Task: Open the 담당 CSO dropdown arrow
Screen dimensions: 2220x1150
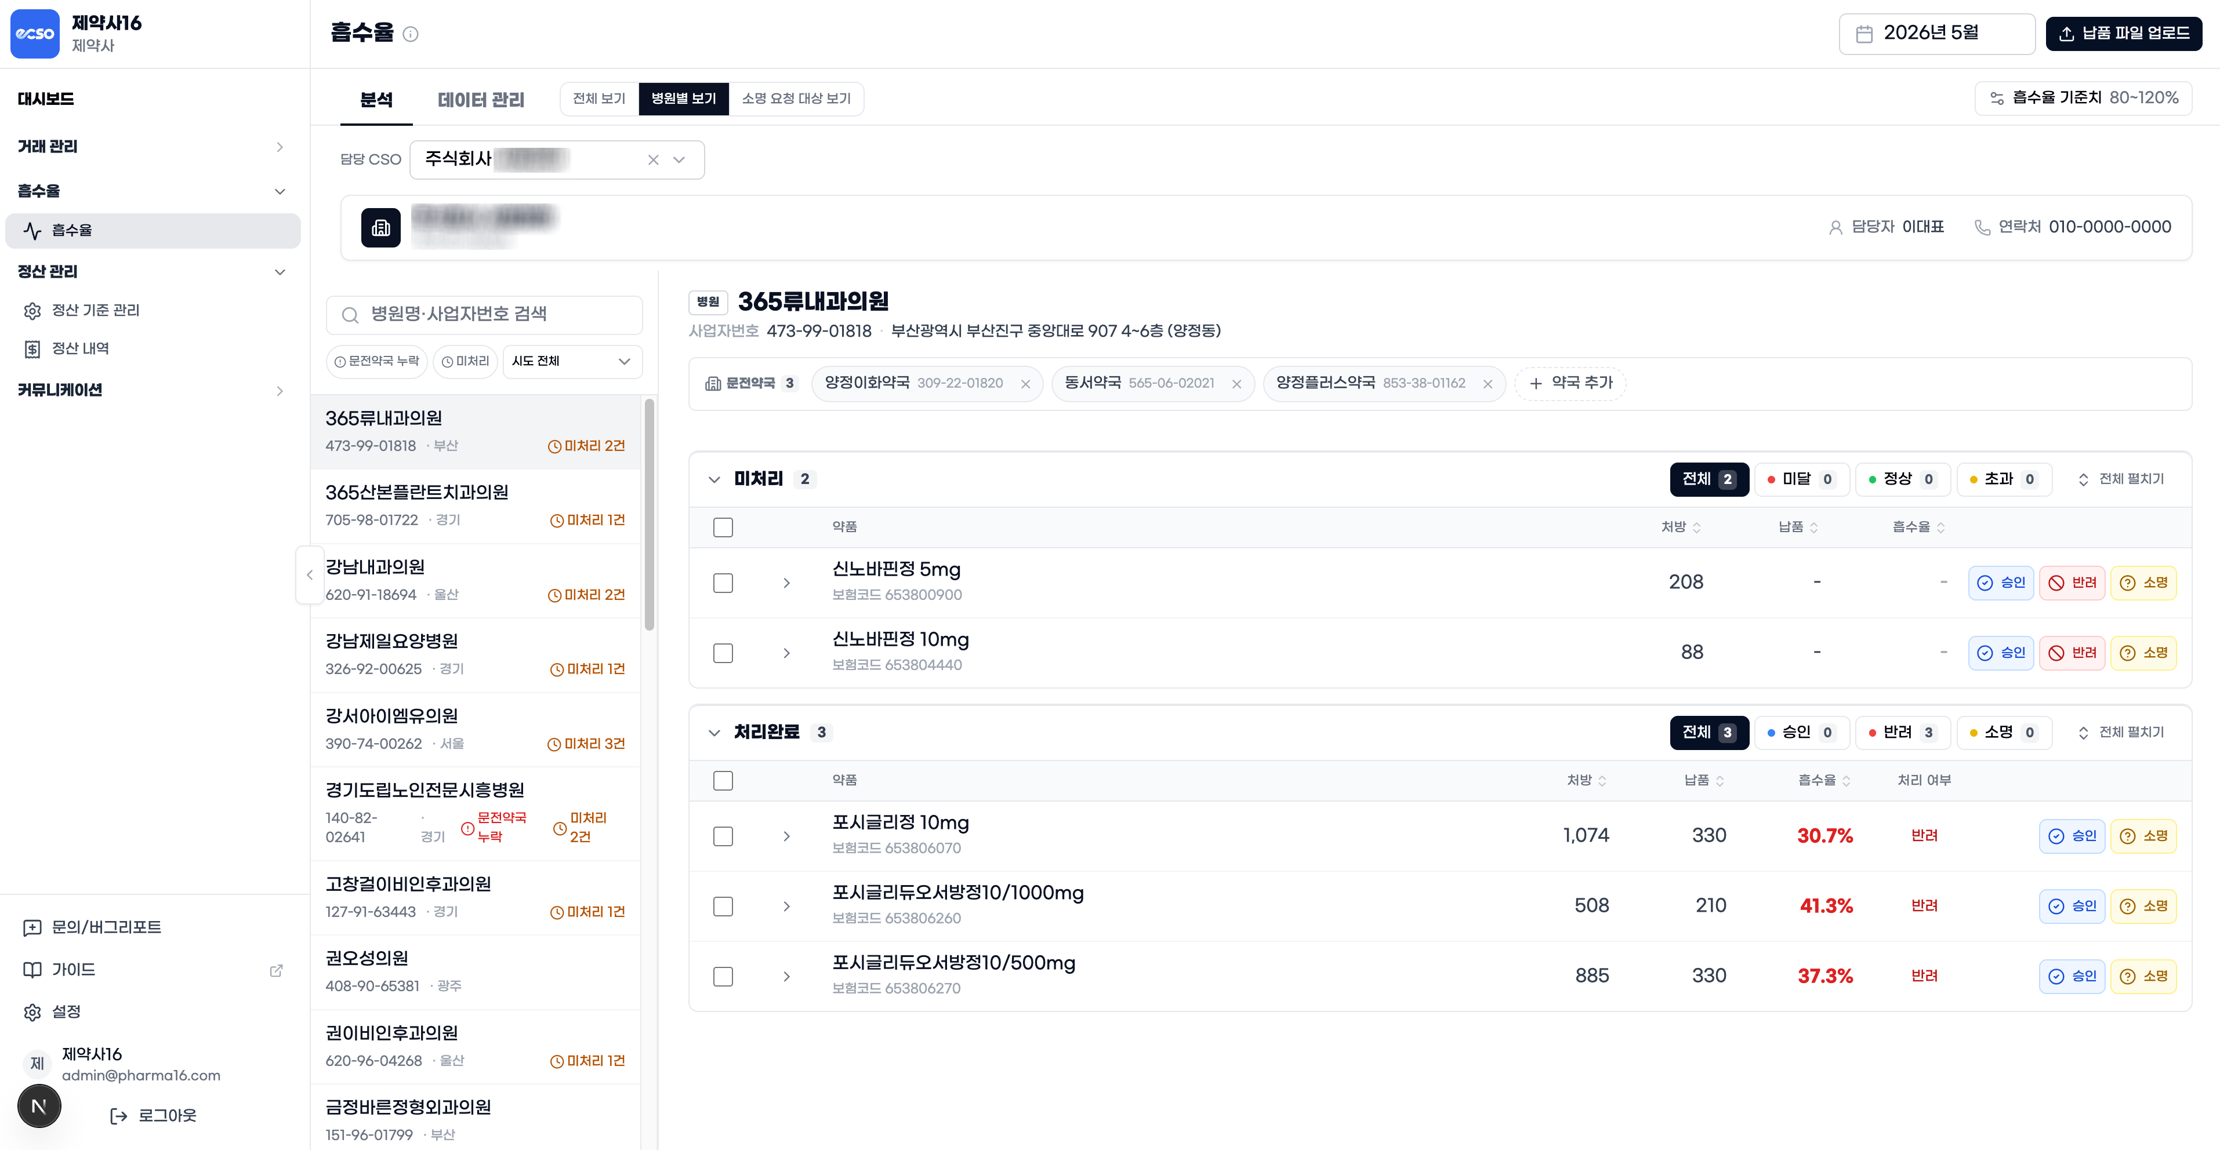Action: (x=679, y=160)
